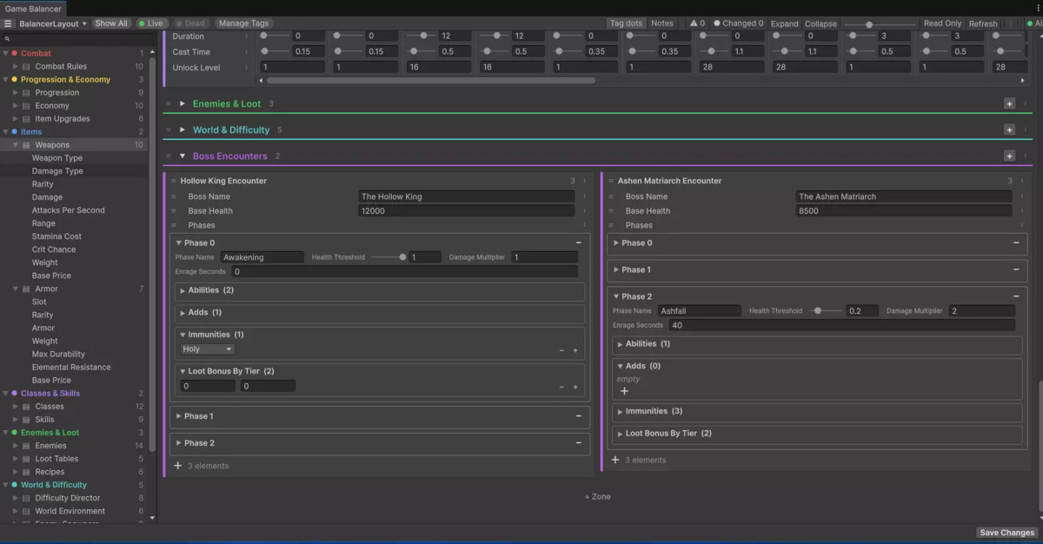Remove Phase 0 of Ashen Matriarch Encounter

click(x=1016, y=243)
